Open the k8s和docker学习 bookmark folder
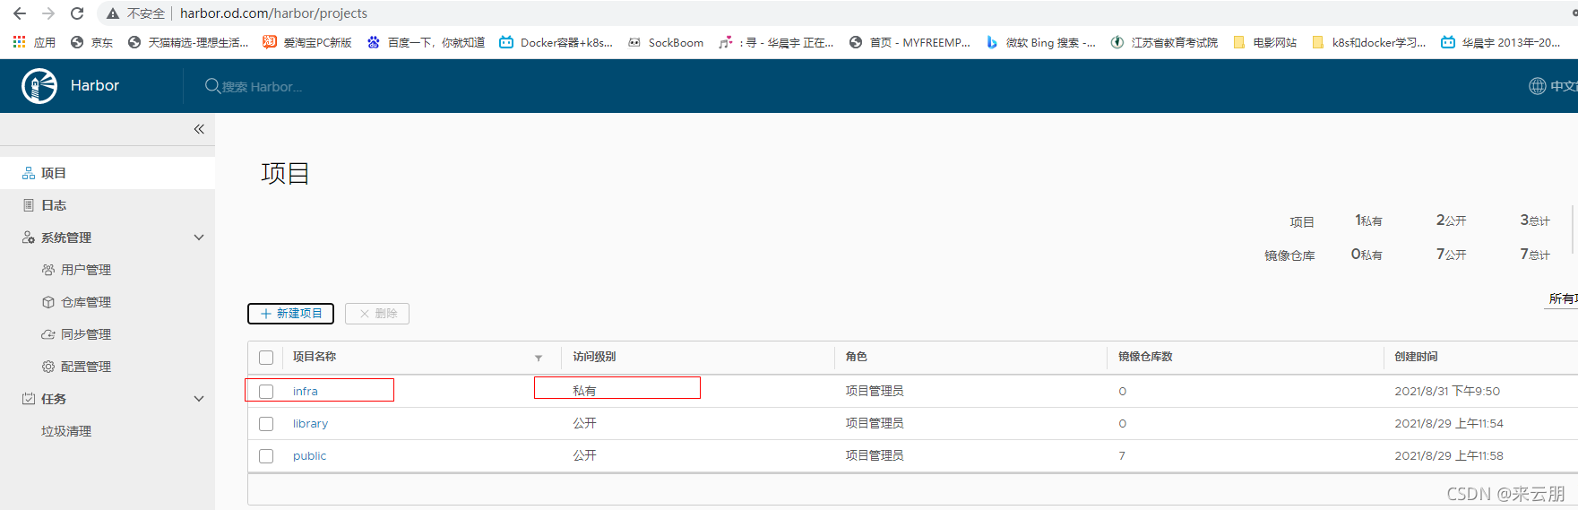The height and width of the screenshot is (510, 1578). (1368, 42)
